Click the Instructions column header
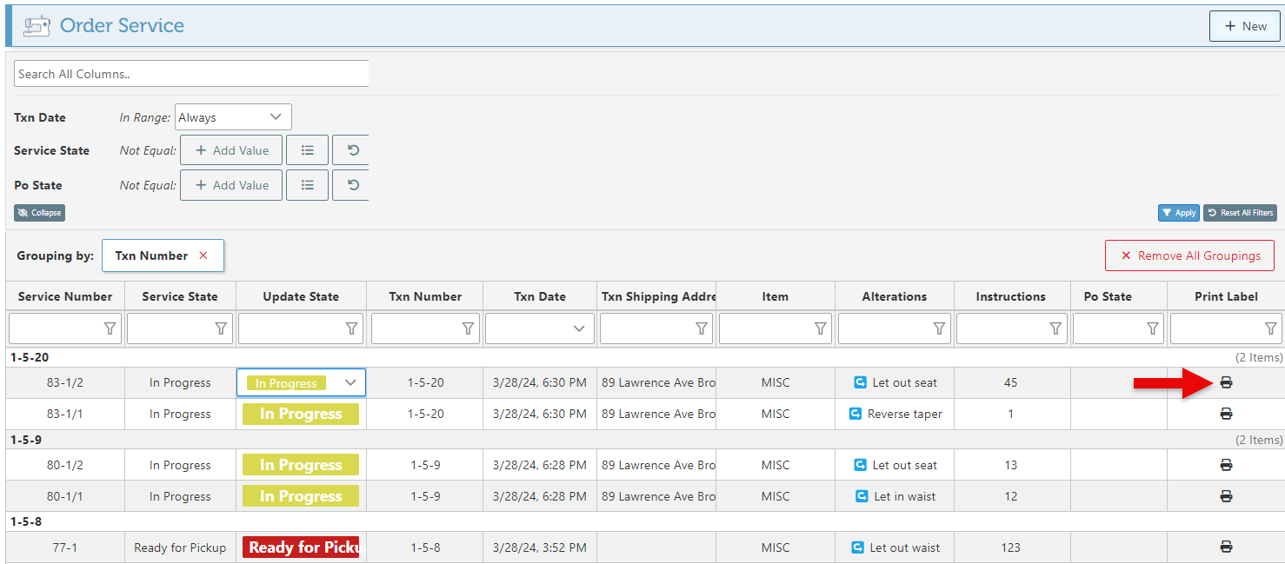The height and width of the screenshot is (564, 1285). pos(1010,296)
